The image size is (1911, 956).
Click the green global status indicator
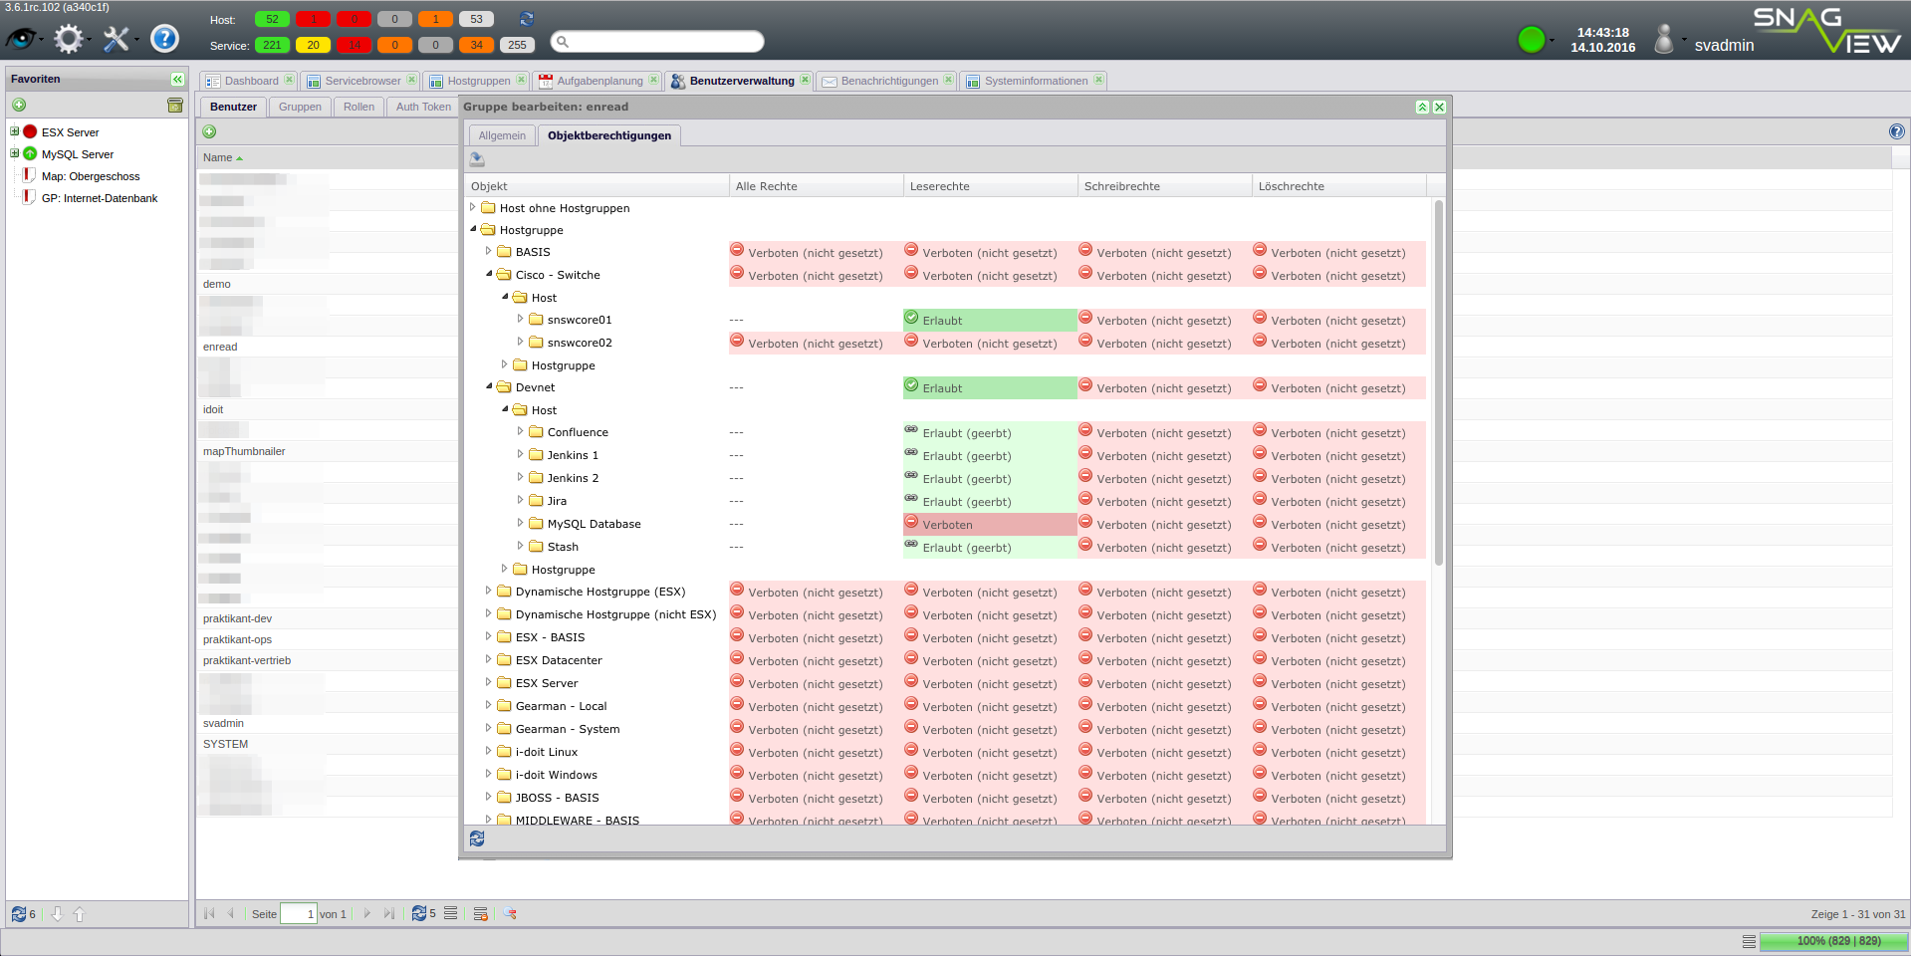point(1532,40)
